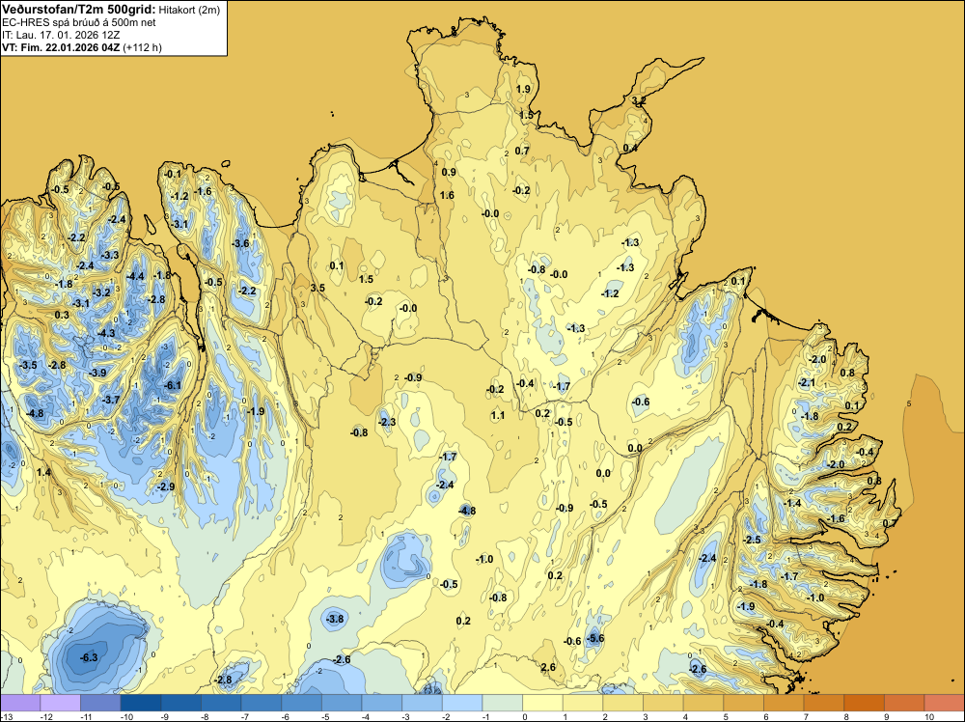Select the 2.6 temperature value
The width and height of the screenshot is (965, 722).
[x=548, y=667]
